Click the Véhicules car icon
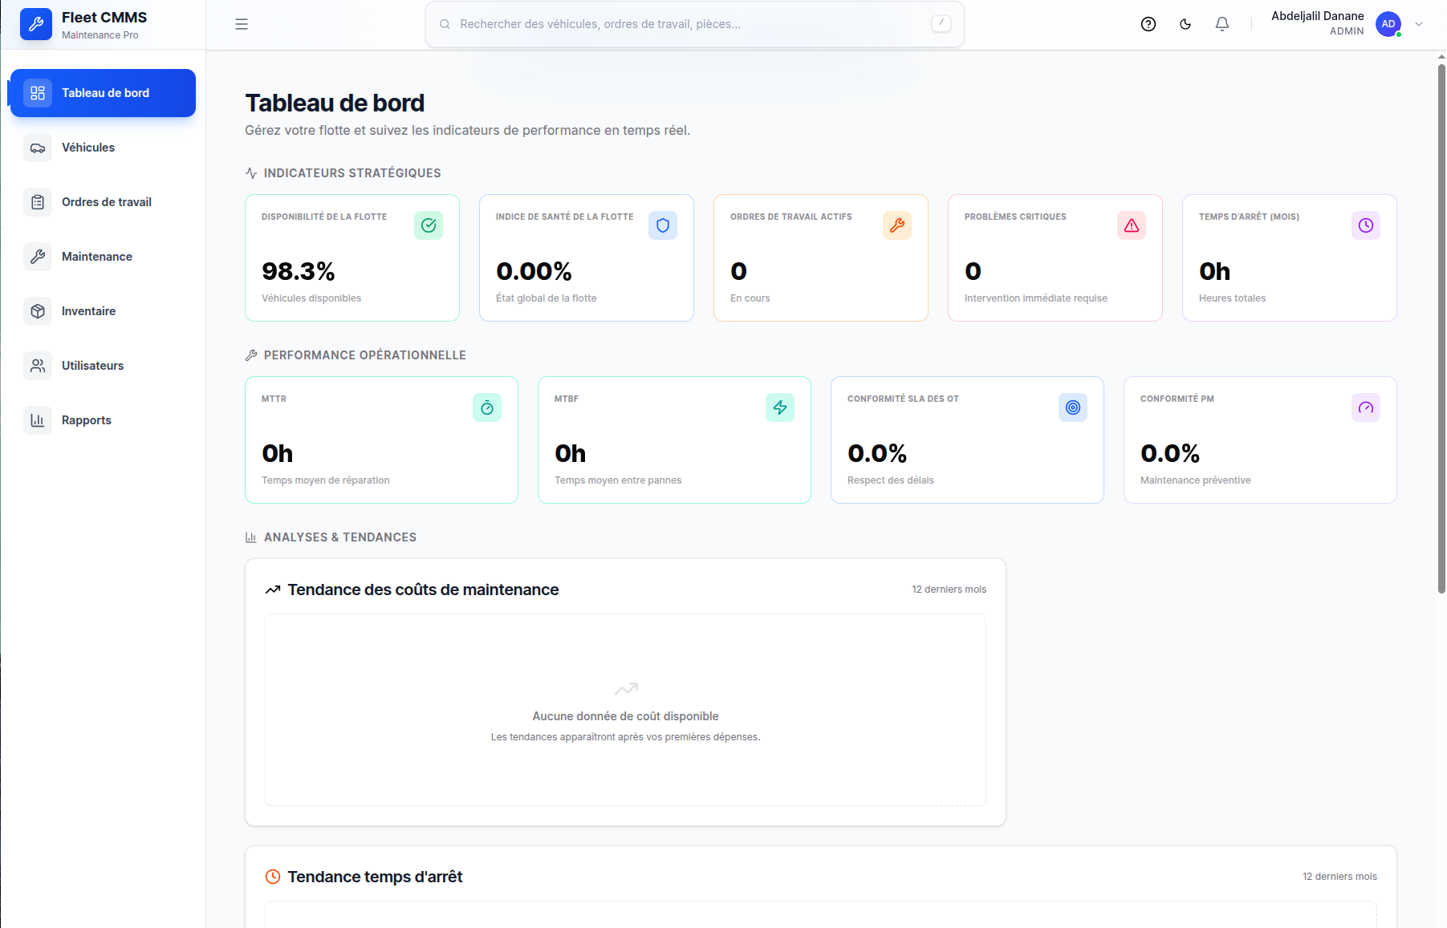Screen dimensions: 1447x928 (x=38, y=148)
